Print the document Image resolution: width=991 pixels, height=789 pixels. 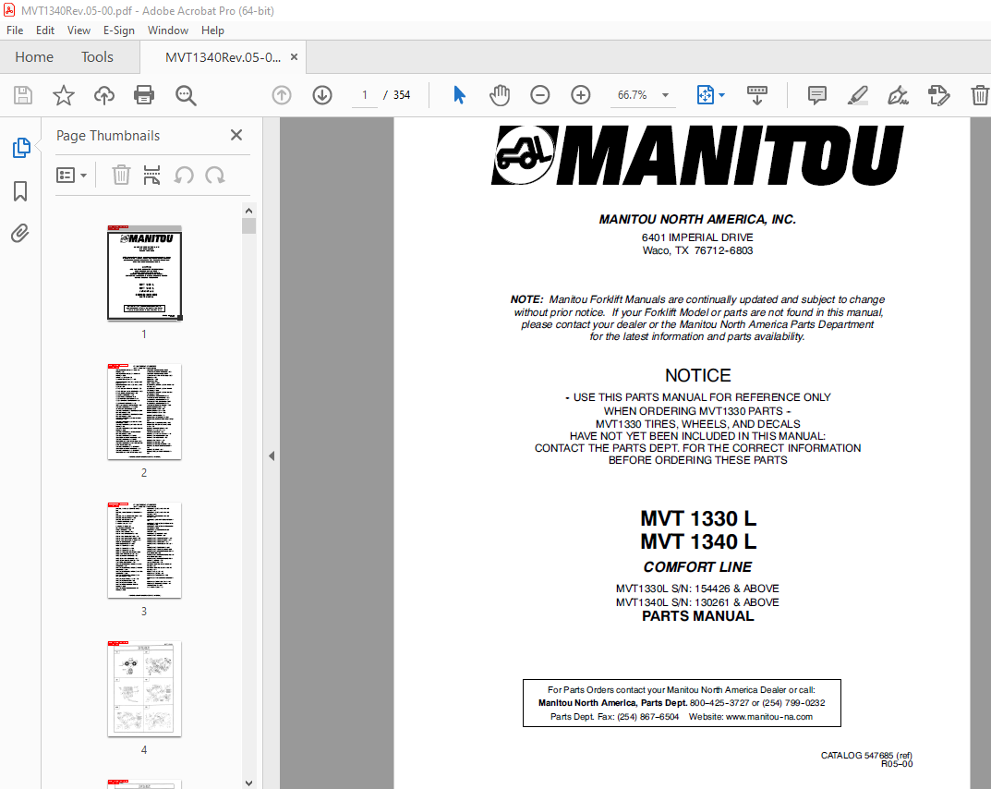(x=144, y=95)
